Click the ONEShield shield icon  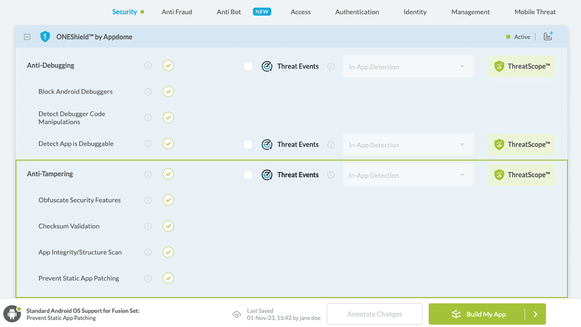pos(45,37)
